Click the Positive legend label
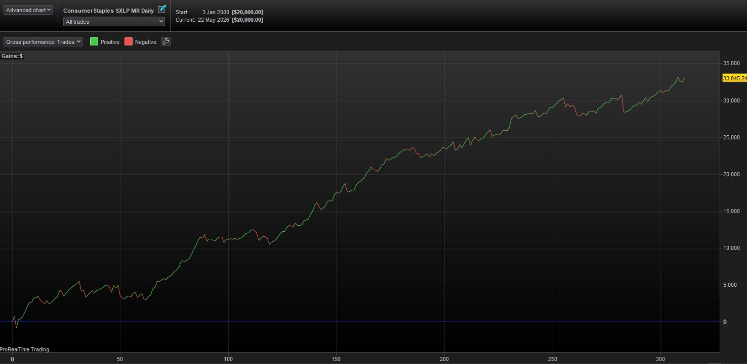 pyautogui.click(x=110, y=42)
